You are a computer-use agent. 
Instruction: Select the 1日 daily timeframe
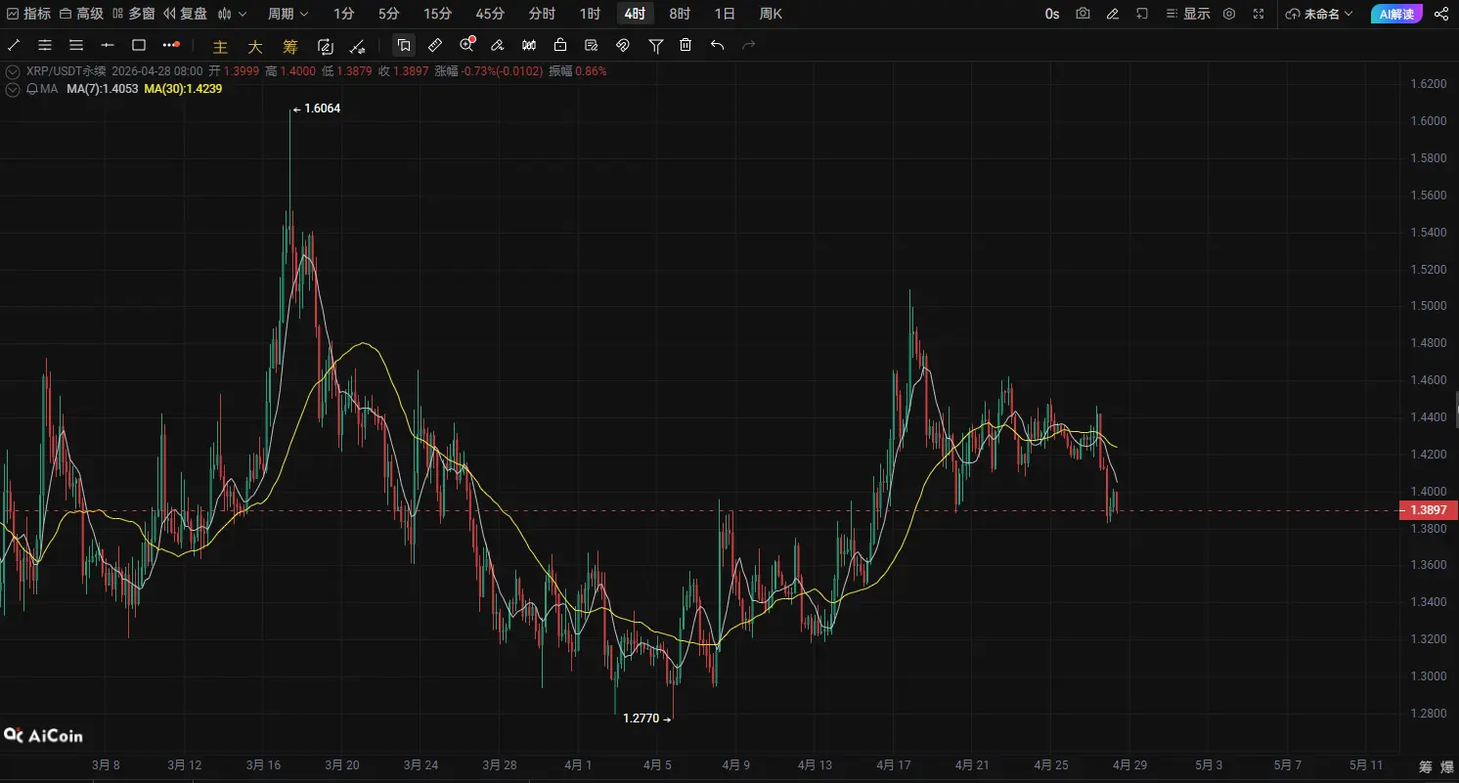[725, 14]
